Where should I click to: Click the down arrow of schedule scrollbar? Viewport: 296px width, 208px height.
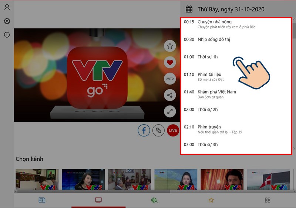pos(294,148)
